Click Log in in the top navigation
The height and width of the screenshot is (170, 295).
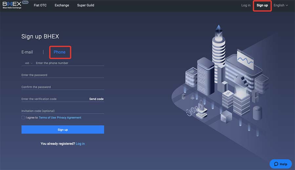tap(246, 5)
